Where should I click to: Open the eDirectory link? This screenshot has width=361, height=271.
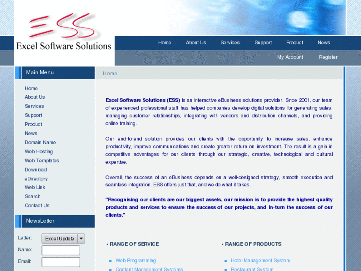coord(36,179)
